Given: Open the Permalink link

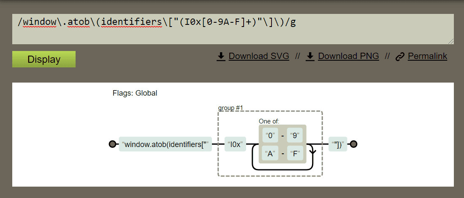Looking at the screenshot, I should coord(427,56).
